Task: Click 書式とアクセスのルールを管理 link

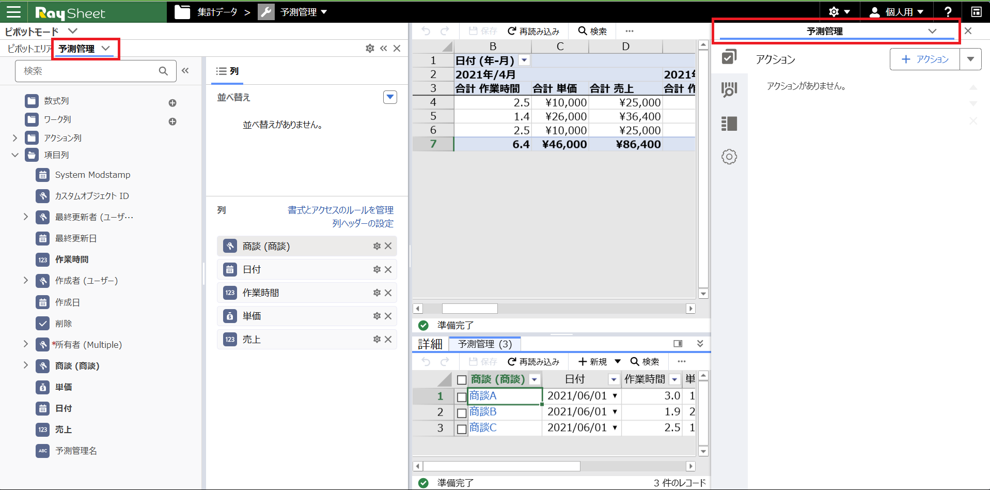Action: point(340,210)
